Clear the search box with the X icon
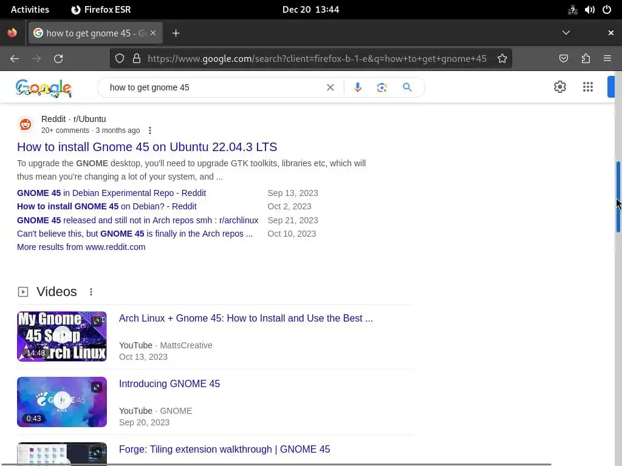This screenshot has height=466, width=622. point(330,87)
